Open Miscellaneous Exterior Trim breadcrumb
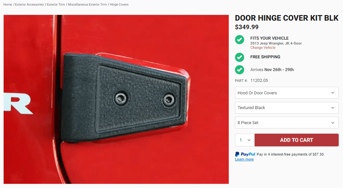343x188 pixels. click(x=87, y=4)
